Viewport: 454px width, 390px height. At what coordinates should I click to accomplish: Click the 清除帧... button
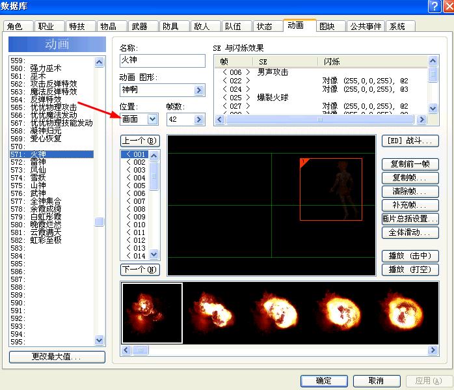(x=410, y=191)
